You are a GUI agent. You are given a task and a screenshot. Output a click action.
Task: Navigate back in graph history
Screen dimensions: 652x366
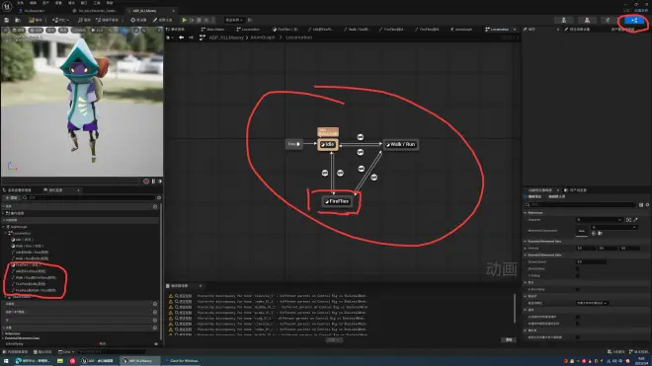[x=182, y=37]
